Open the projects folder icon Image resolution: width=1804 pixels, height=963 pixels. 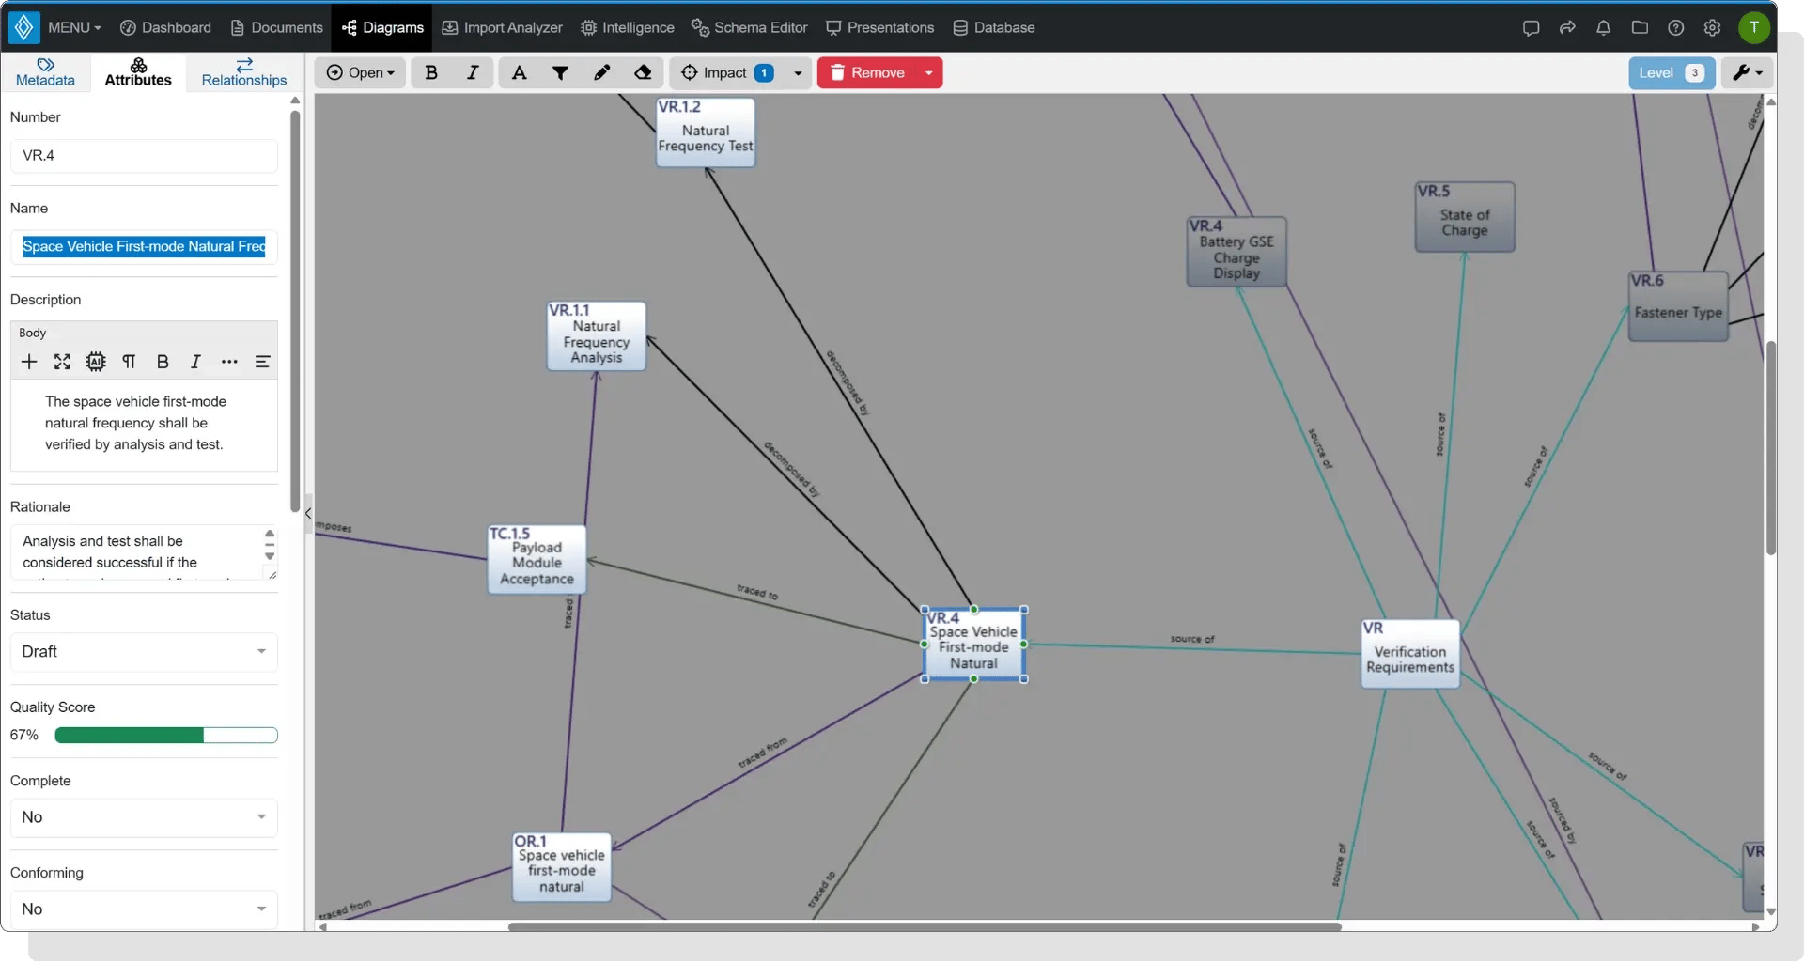pyautogui.click(x=1640, y=27)
